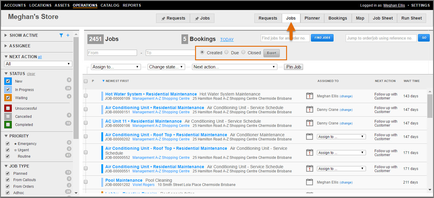The image size is (434, 198).
Task: Select the Due radio button
Action: (x=227, y=52)
